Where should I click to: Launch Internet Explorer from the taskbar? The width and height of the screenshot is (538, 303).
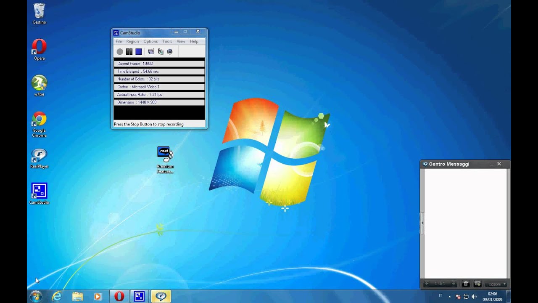click(56, 296)
